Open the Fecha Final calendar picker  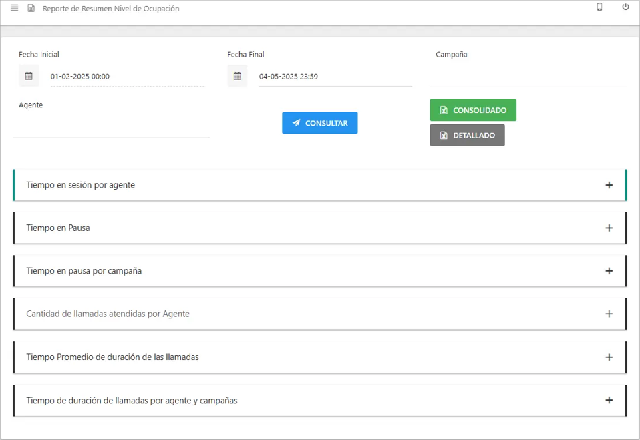[x=236, y=75]
